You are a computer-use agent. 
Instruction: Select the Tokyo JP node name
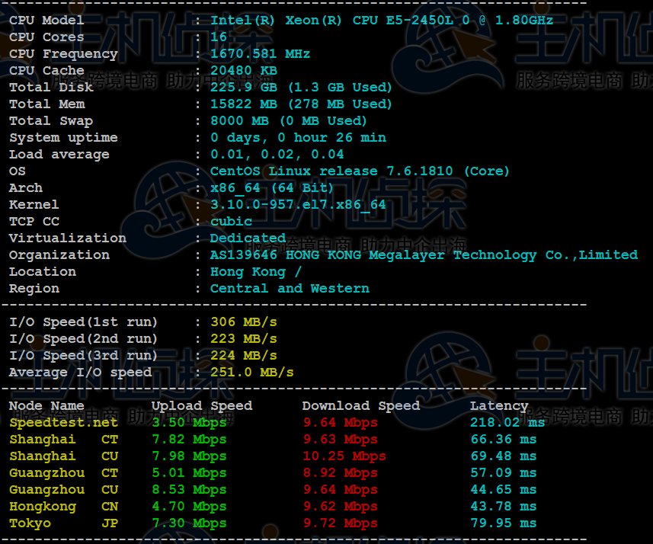coord(64,523)
